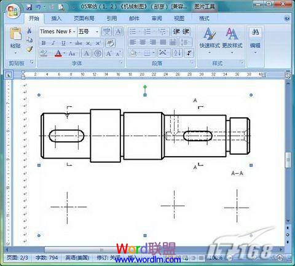Open the Editing binoculars icon
The image size is (295, 266).
pos(255,32)
